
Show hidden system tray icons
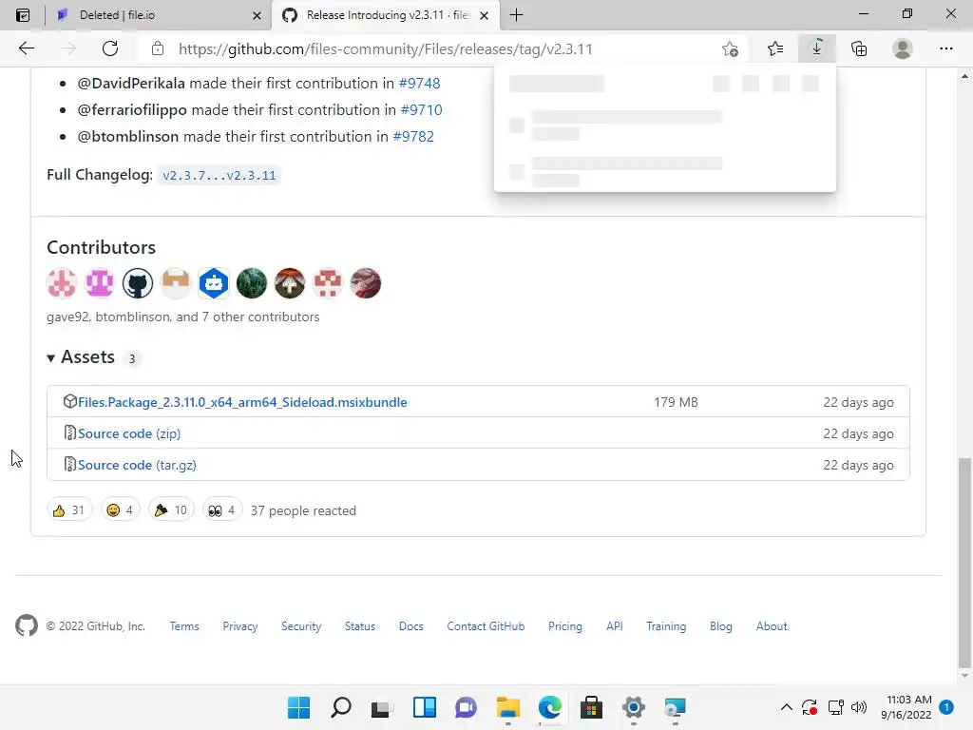tap(786, 707)
